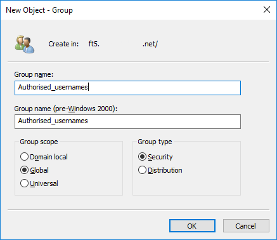Close the New Object - Group dialog
This screenshot has height=240, width=277.
click(267, 10)
